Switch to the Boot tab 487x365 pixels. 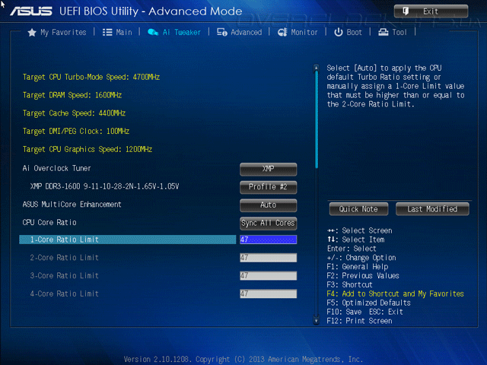[x=349, y=32]
